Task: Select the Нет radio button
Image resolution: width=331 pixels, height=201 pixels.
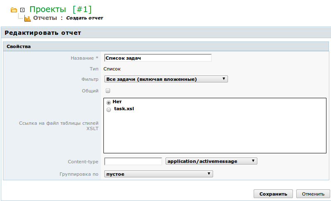Action: tap(108, 102)
